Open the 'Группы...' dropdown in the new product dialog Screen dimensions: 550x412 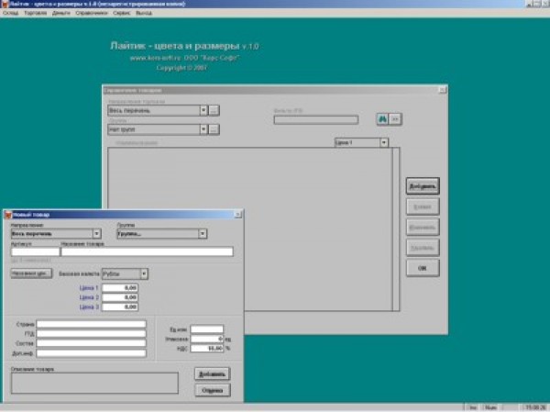click(x=202, y=233)
